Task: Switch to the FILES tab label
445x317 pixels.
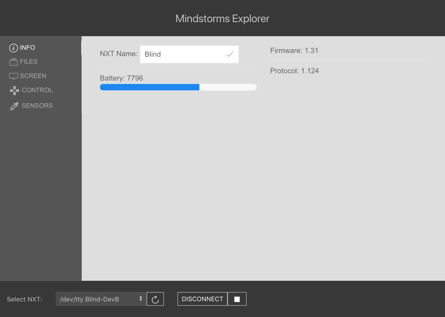Action: point(29,61)
